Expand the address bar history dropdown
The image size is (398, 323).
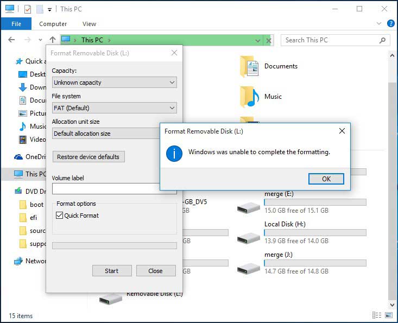coord(257,40)
